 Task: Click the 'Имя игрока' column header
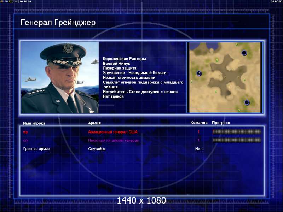[34, 123]
